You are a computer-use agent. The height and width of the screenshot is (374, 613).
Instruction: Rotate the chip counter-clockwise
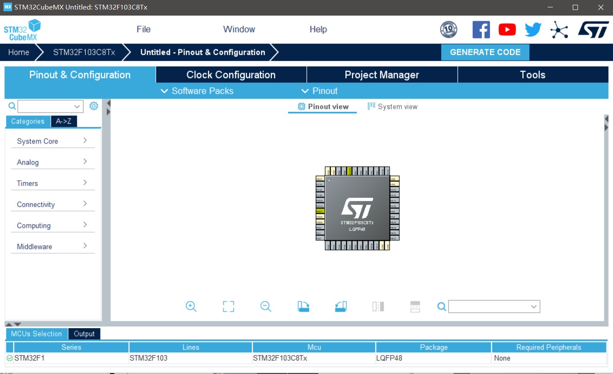coord(341,307)
